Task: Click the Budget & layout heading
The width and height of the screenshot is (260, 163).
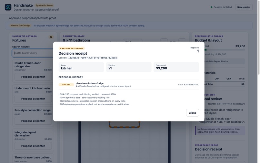Action: click(208, 40)
